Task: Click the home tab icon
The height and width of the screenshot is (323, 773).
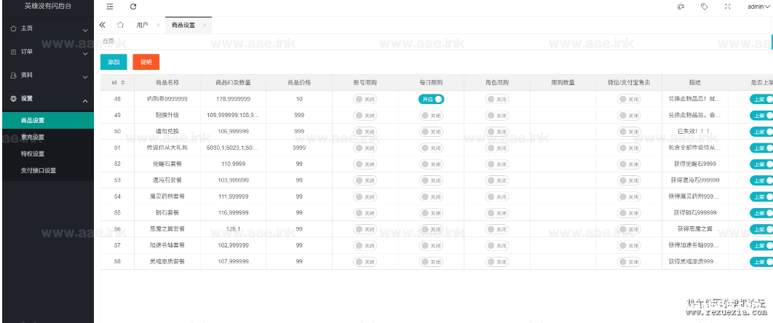Action: pos(120,25)
